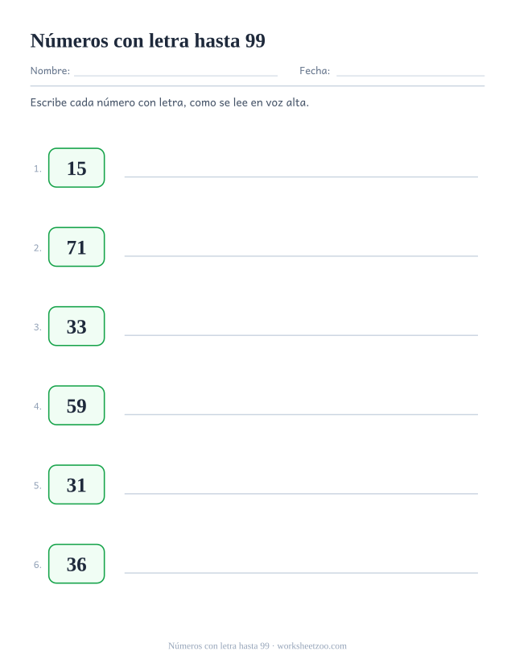Click the Fecha input line

[410, 76]
